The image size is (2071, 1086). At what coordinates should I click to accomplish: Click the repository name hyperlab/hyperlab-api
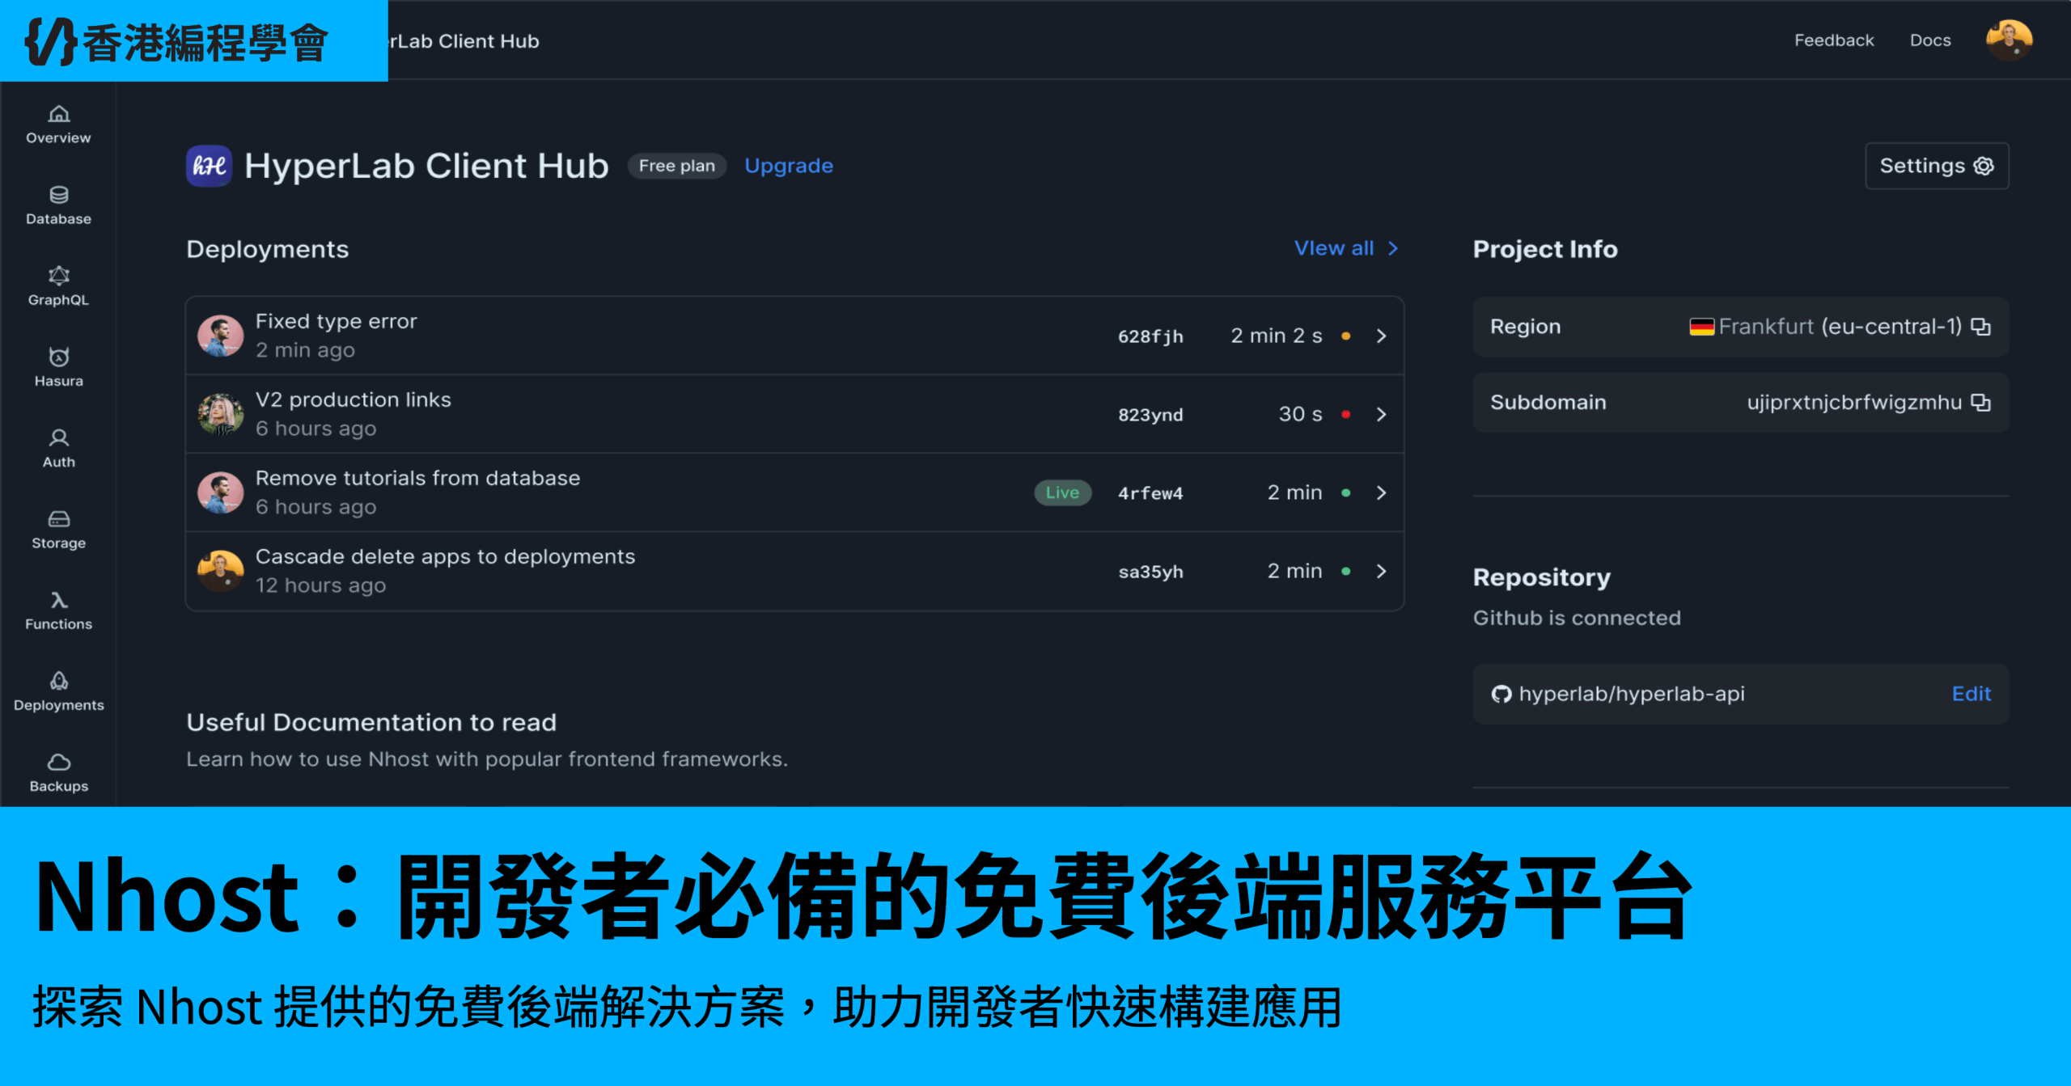[x=1632, y=694]
